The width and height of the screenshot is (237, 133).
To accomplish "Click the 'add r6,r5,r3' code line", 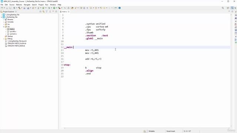I will tap(93, 59).
